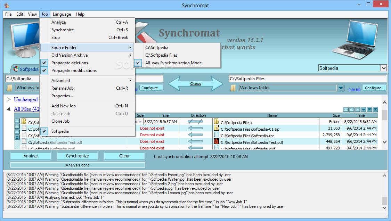The height and width of the screenshot is (221, 391).
Task: Click the Analysis done progress bar
Action: click(x=78, y=165)
